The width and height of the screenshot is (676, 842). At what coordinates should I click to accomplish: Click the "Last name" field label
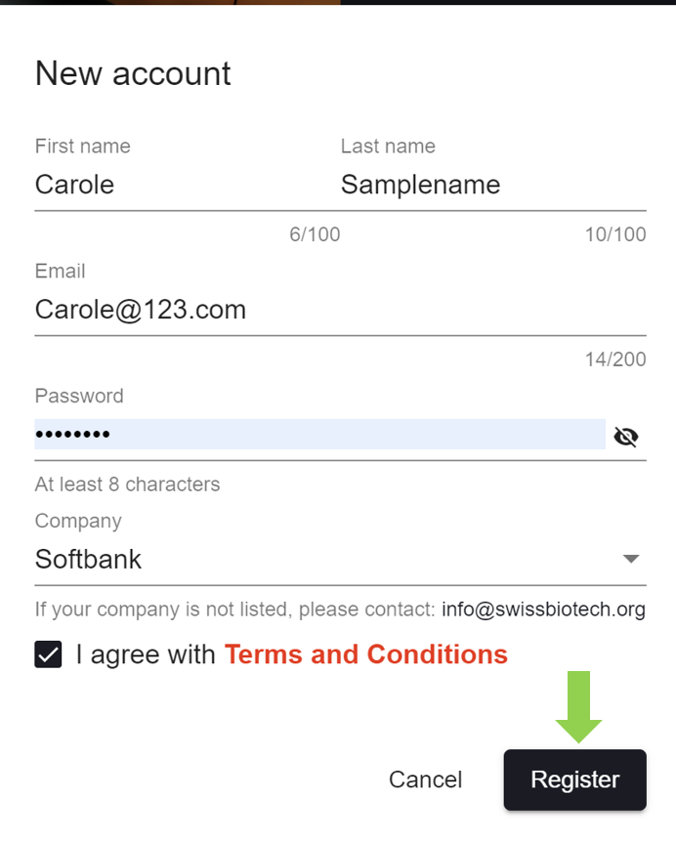(x=388, y=147)
